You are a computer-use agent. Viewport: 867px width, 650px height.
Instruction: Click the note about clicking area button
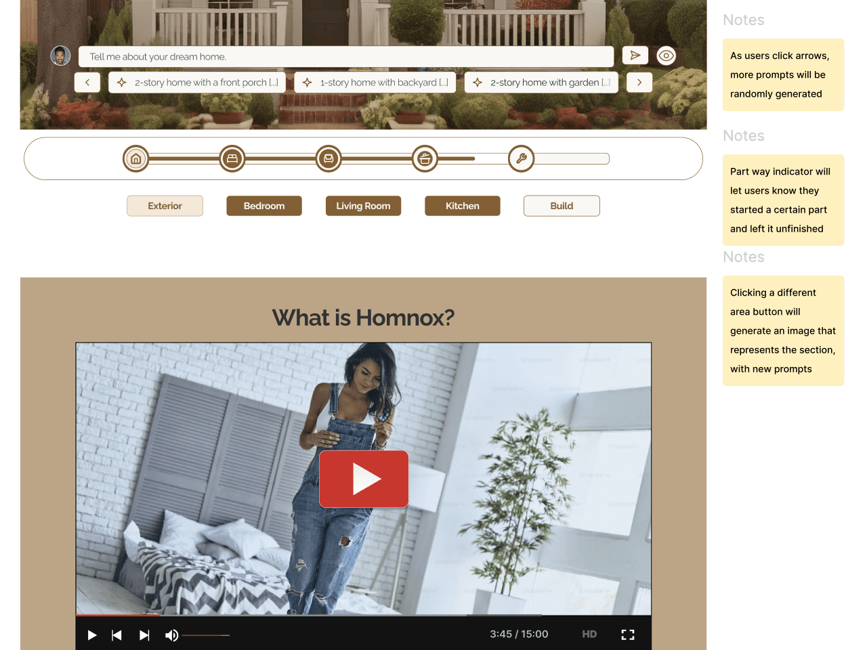[x=783, y=330]
